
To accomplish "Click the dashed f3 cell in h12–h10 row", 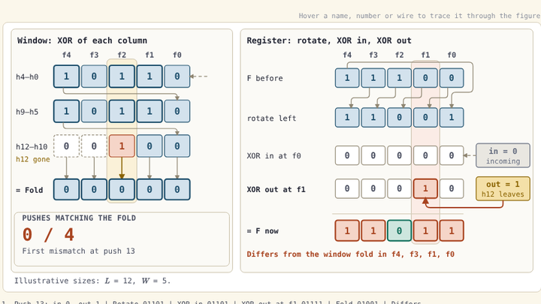I will [94, 146].
